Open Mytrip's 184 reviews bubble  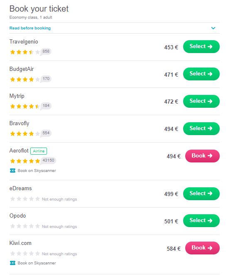point(46,106)
